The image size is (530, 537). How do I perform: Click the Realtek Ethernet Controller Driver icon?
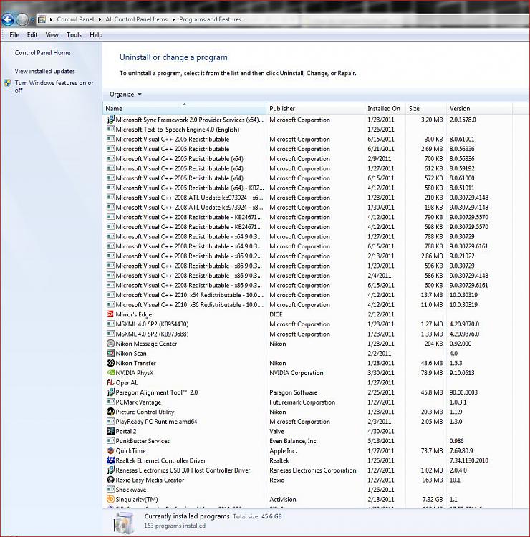coord(110,460)
